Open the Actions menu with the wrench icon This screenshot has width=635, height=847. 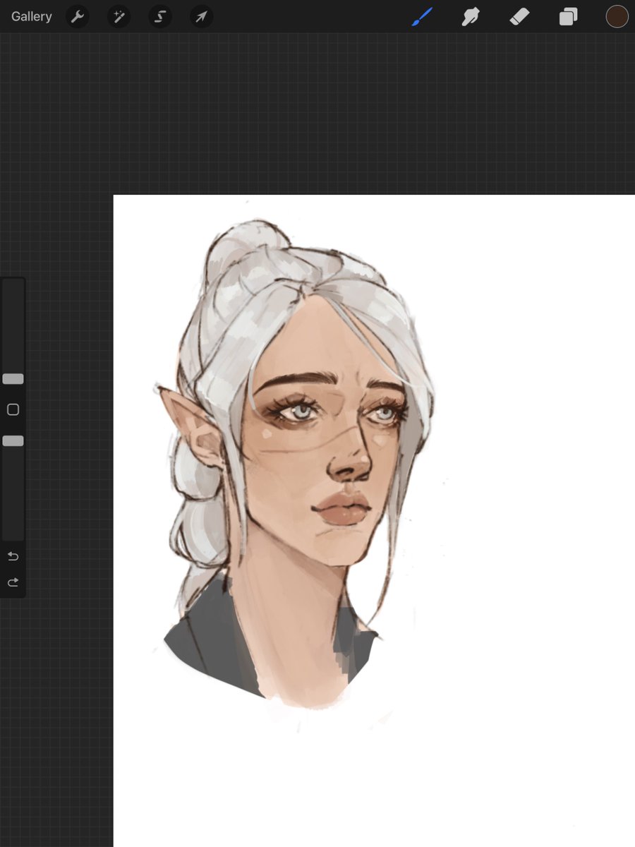[x=78, y=16]
